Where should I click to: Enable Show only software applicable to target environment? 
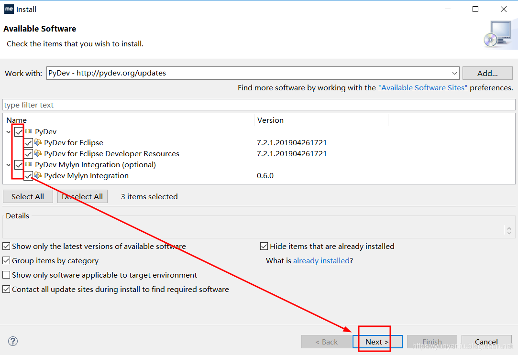(6, 275)
